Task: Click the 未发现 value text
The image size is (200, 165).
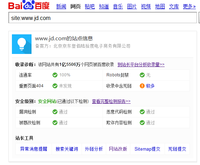Action: point(65,86)
